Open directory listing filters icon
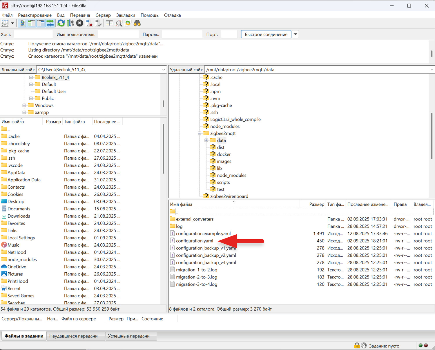This screenshot has width=435, height=350. click(x=109, y=23)
